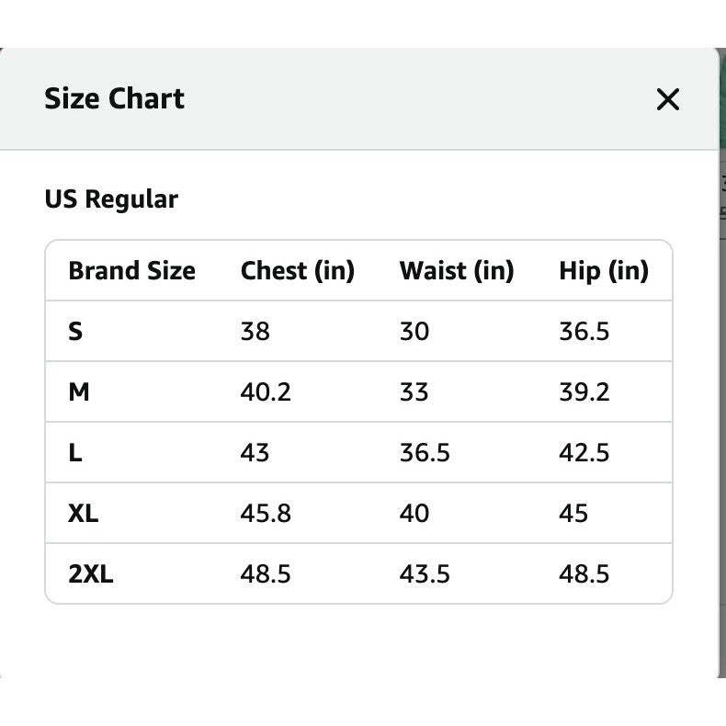Click hip value 39.2 for M
The width and height of the screenshot is (726, 726).
tap(584, 392)
